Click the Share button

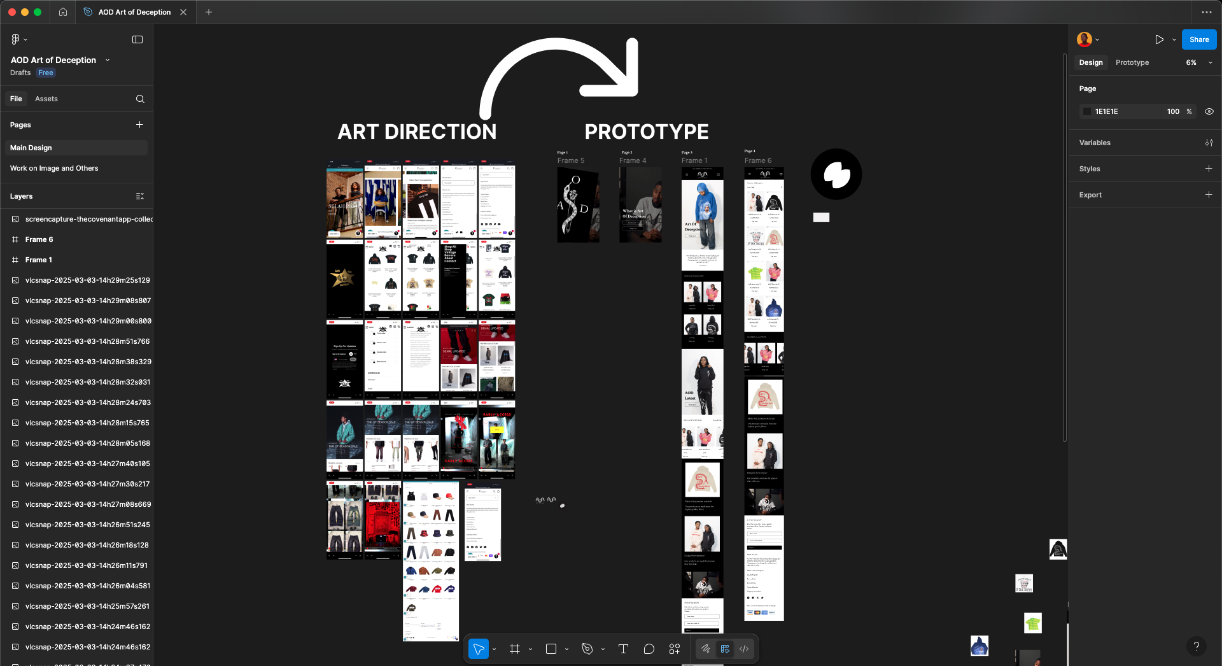point(1198,39)
